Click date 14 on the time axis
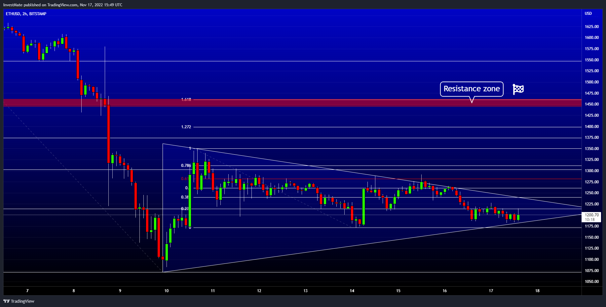 click(x=352, y=291)
